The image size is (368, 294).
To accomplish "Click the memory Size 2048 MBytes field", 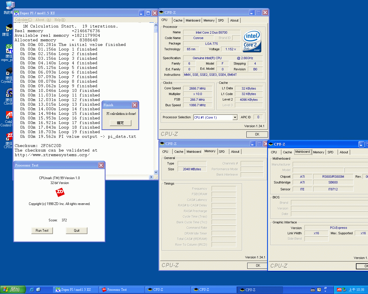I will click(192, 169).
